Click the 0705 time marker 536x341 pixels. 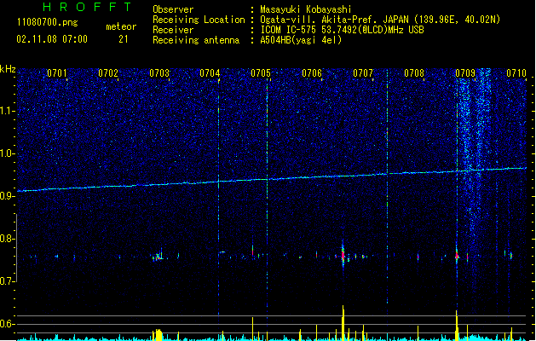(261, 73)
